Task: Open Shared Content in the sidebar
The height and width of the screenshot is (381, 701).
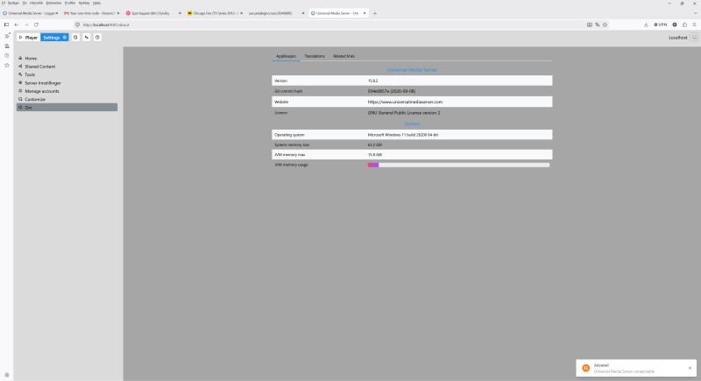Action: click(67, 67)
